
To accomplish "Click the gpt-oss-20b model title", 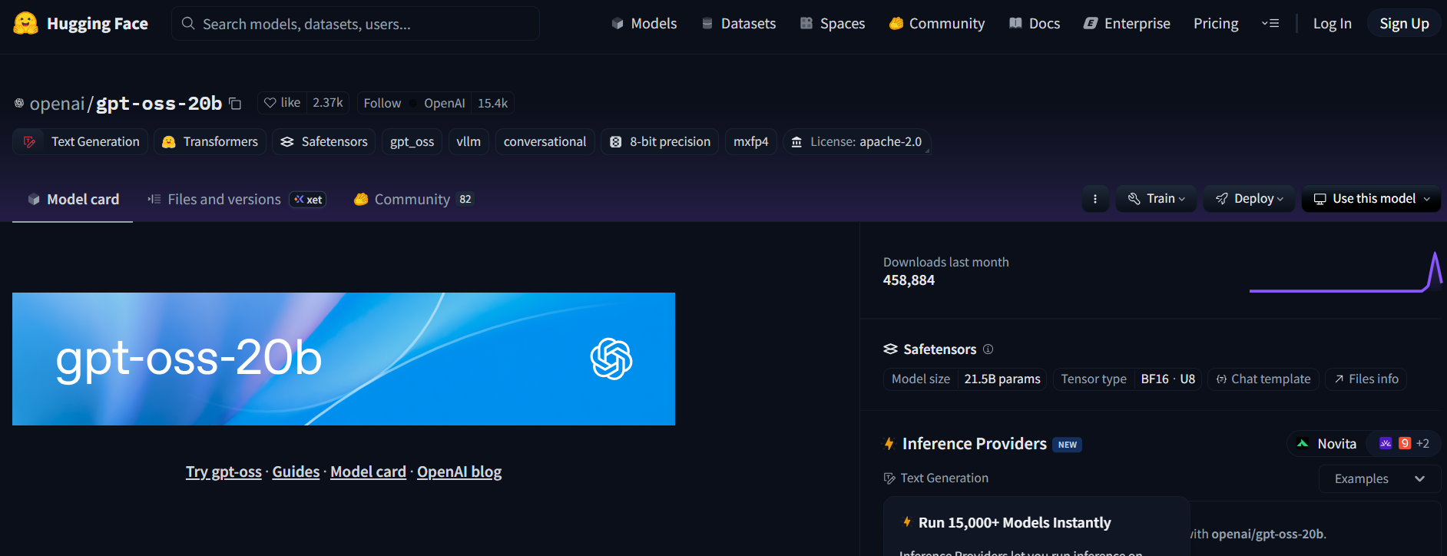I will [x=159, y=104].
